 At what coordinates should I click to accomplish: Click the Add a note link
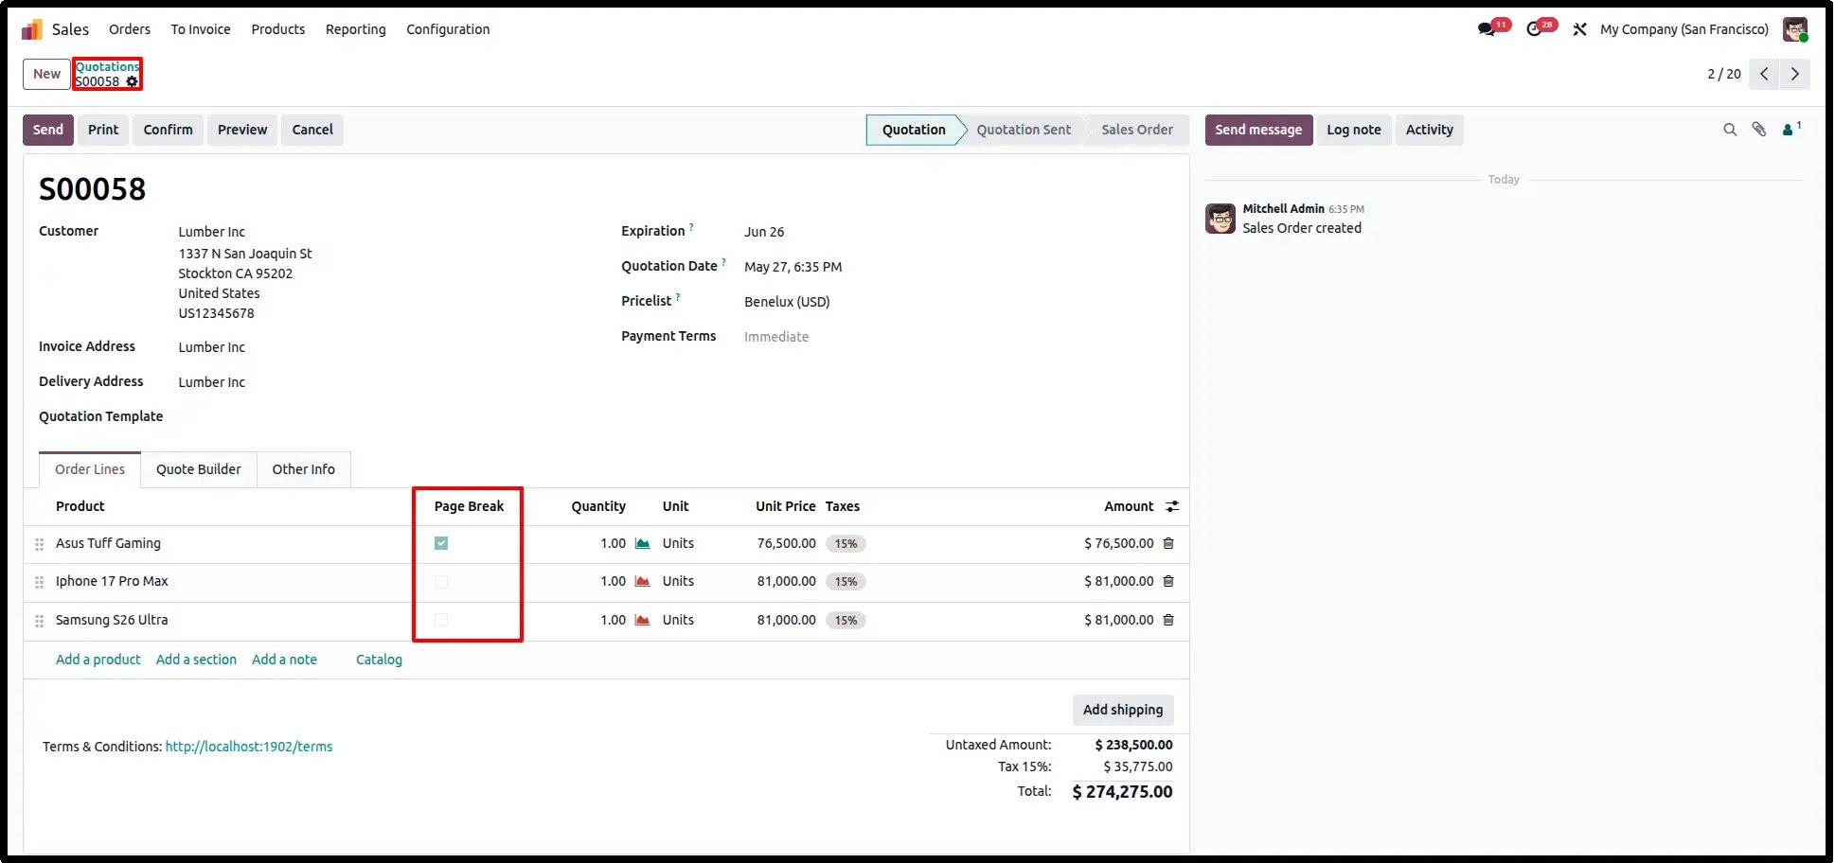[284, 660]
